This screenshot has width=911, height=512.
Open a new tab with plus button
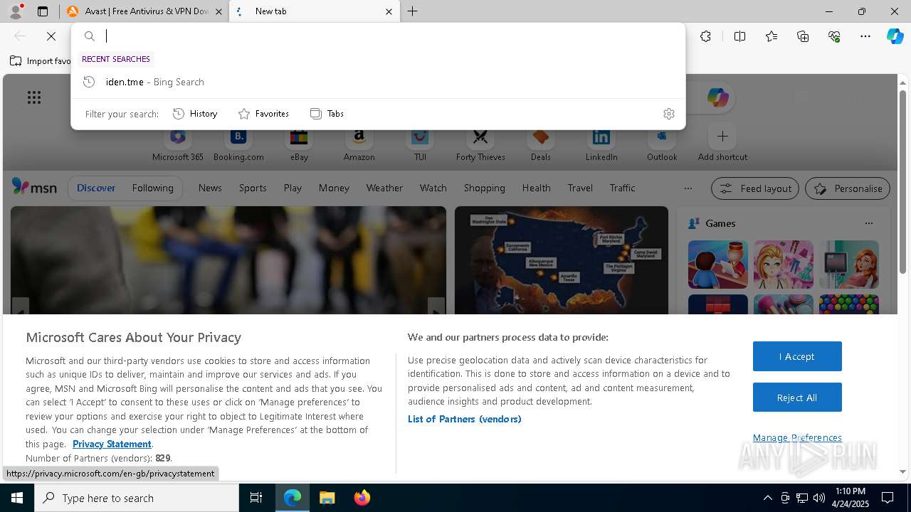(413, 11)
